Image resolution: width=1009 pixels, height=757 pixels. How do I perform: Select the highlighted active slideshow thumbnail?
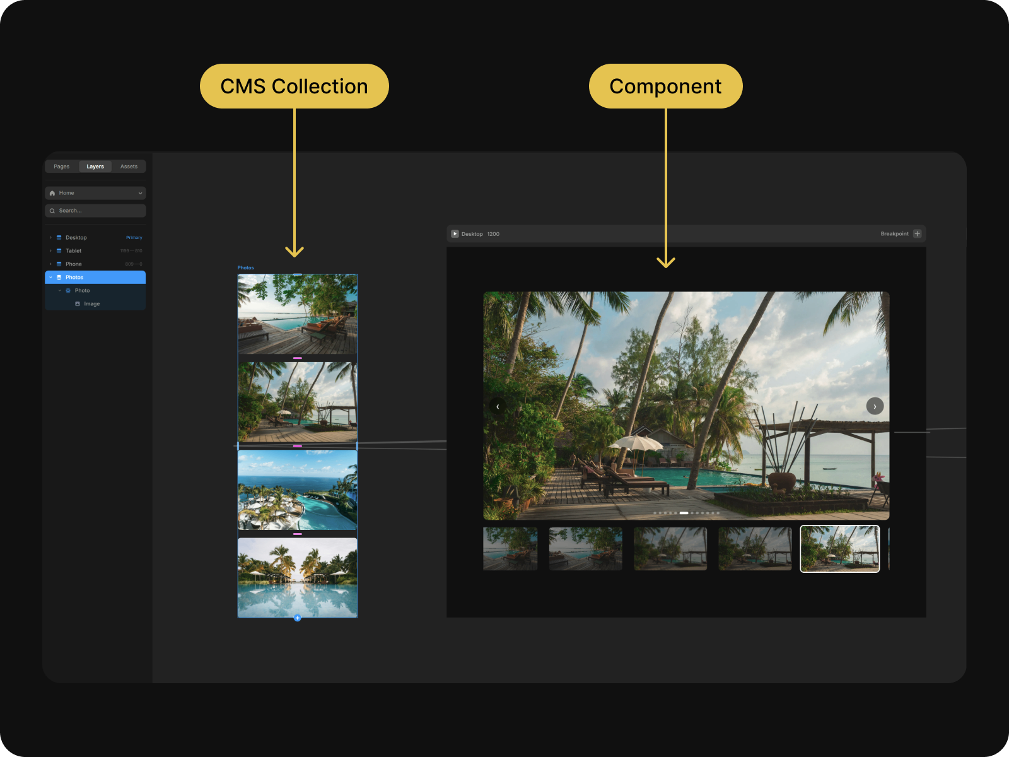(839, 549)
